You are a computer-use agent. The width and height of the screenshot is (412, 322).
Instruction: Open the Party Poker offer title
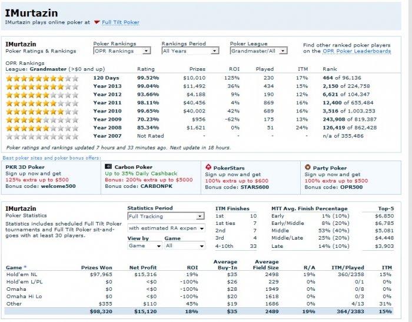coord(330,168)
